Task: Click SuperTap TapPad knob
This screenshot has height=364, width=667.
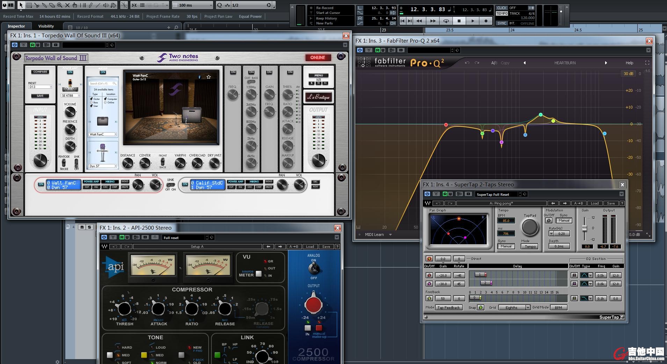Action: coord(530,227)
